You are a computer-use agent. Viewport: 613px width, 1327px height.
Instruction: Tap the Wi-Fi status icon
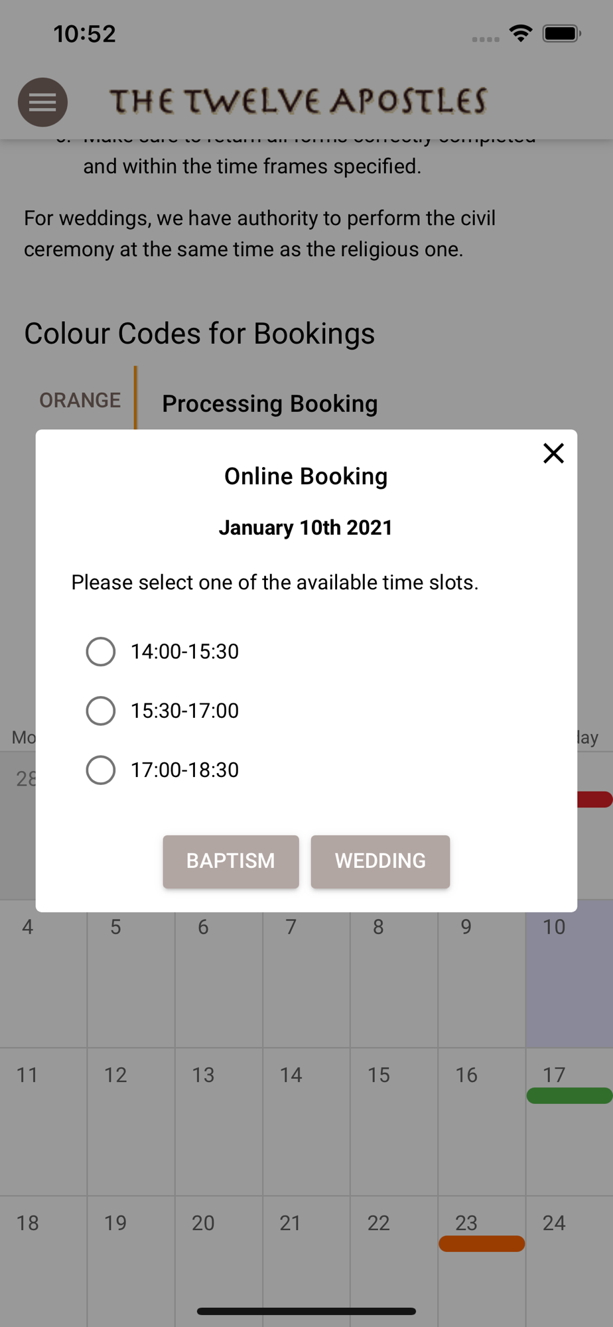coord(521,33)
